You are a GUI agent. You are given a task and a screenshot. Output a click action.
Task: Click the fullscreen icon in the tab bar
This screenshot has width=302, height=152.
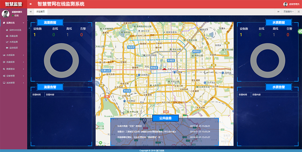pyautogui.click(x=299, y=11)
